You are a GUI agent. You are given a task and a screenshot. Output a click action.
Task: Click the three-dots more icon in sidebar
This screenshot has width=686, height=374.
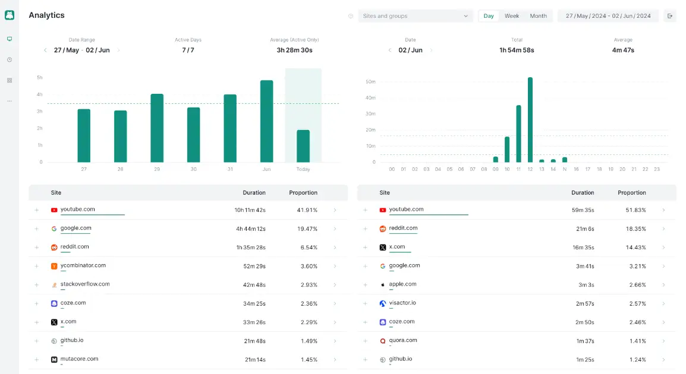10,101
